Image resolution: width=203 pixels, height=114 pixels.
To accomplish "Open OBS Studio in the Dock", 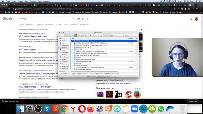I will (38, 109).
